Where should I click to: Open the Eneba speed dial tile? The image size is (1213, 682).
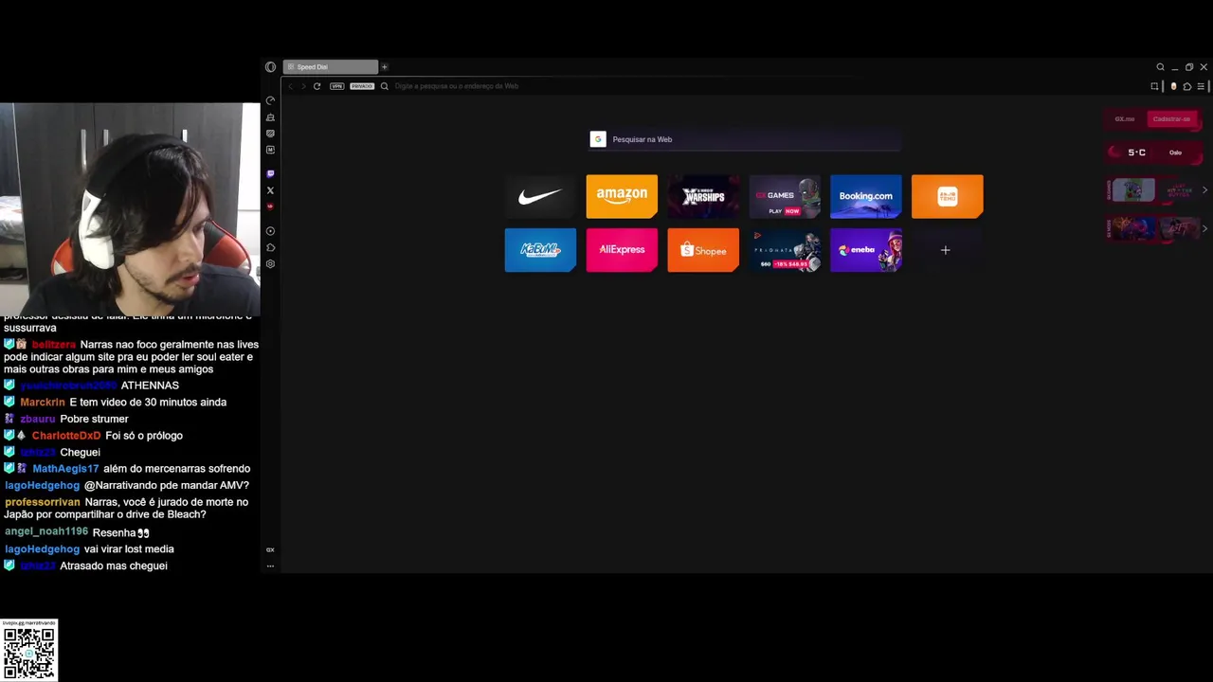tap(866, 250)
